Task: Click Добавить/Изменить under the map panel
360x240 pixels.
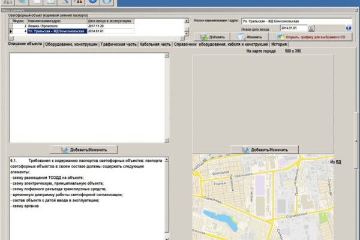Action: [265, 150]
